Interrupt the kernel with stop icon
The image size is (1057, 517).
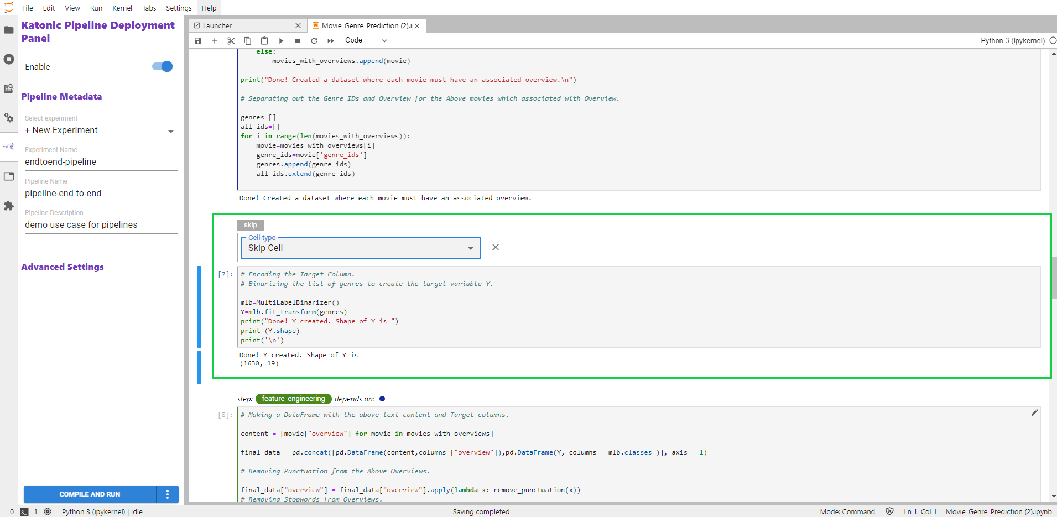[298, 41]
